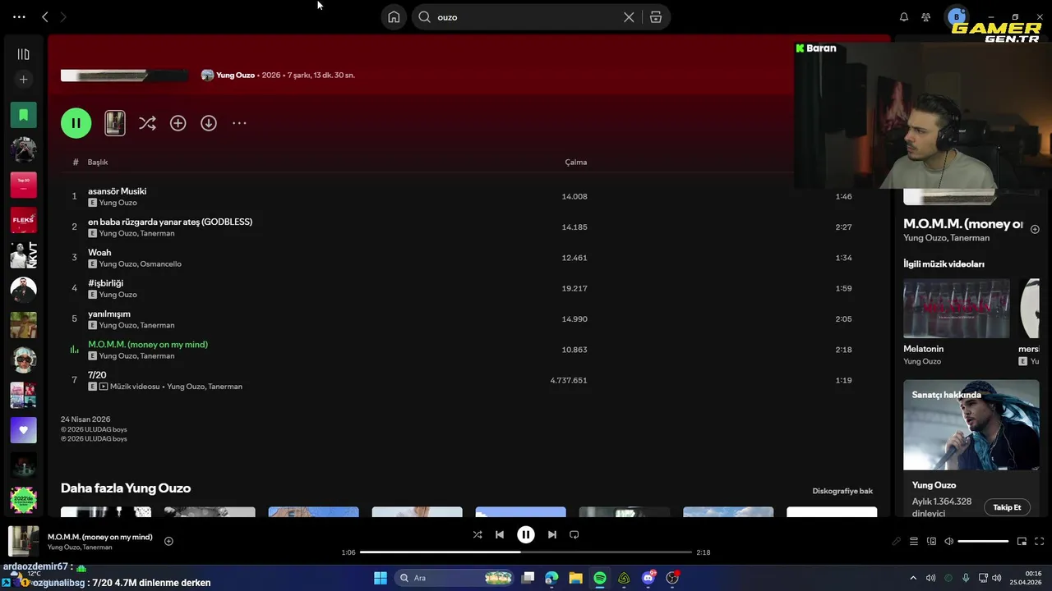Viewport: 1052px width, 591px height.
Task: Open File Explorer from the taskbar
Action: click(x=575, y=578)
